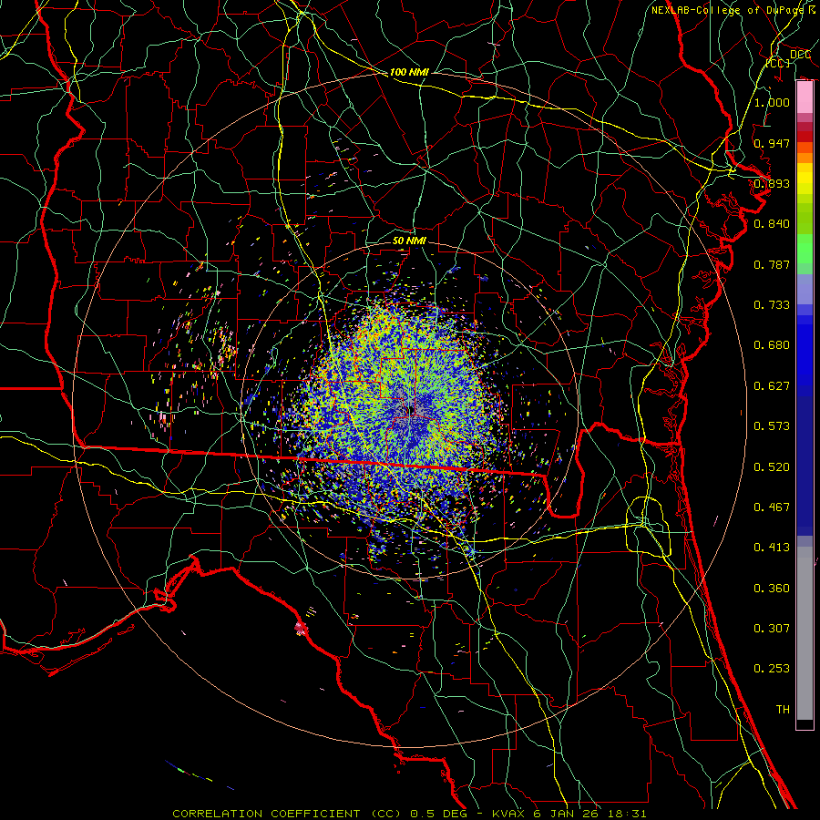Select the 0.627 value on the scale
The height and width of the screenshot is (820, 820).
pyautogui.click(x=772, y=386)
